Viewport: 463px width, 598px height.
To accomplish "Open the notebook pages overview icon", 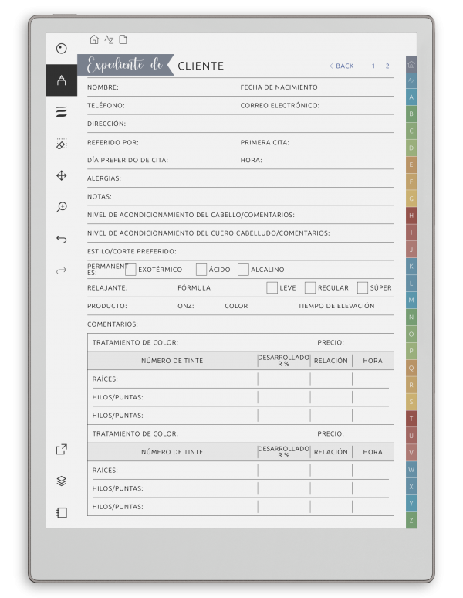I will tap(61, 512).
